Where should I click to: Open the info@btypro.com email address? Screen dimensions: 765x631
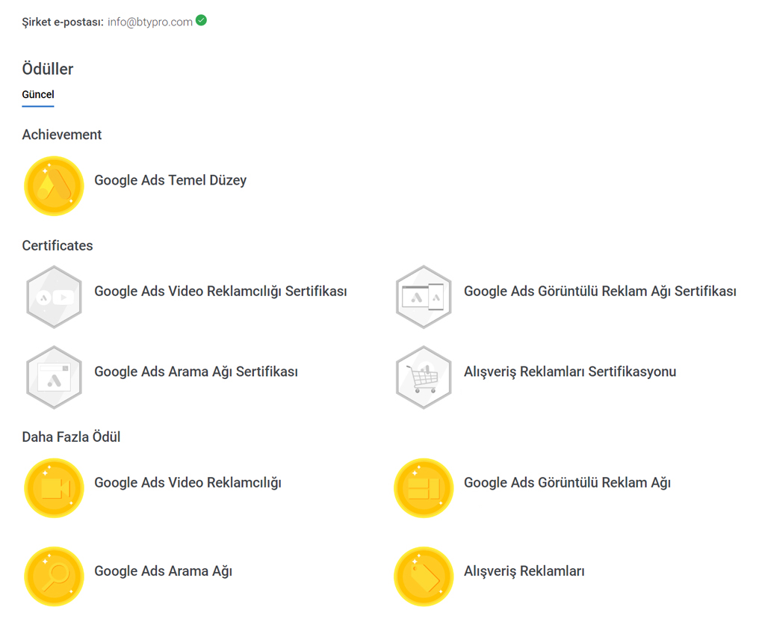(x=149, y=22)
